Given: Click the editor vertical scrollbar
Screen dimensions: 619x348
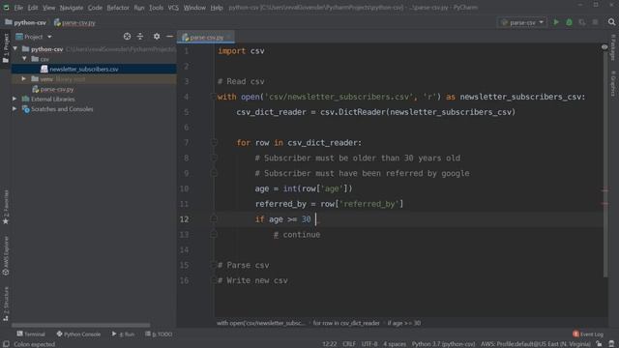Looking at the screenshot, I should [x=605, y=163].
